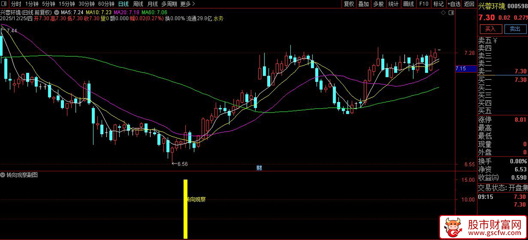The width and height of the screenshot is (528, 240).
Task: Click the 换手 turnover row
Action: pos(503,161)
